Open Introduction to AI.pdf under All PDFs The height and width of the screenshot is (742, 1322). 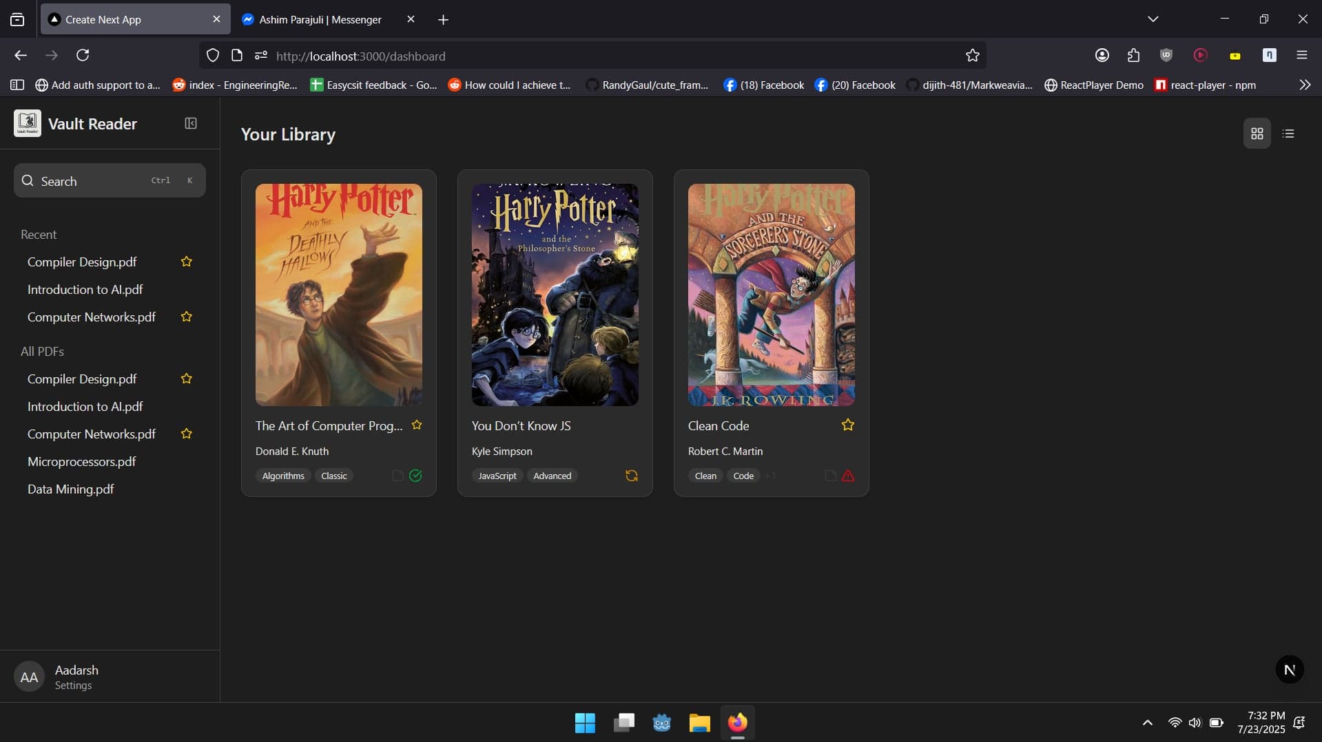pos(85,407)
